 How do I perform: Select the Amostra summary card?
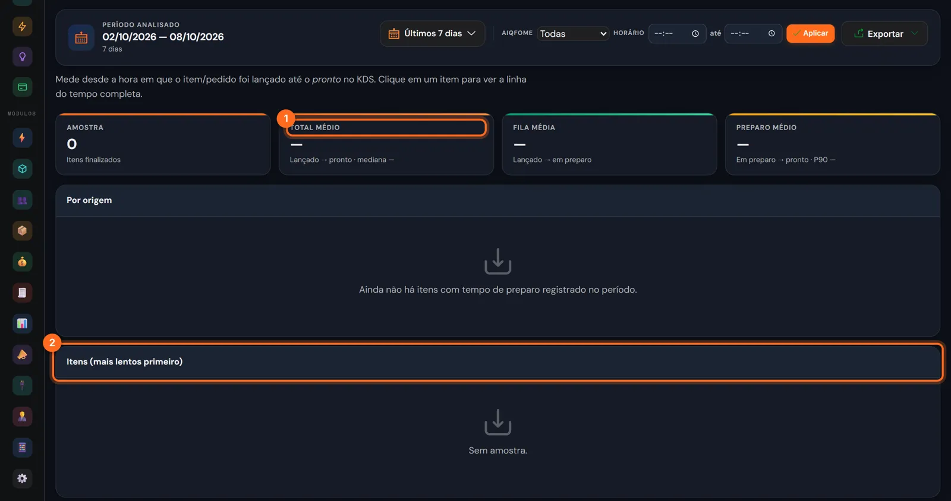pyautogui.click(x=163, y=144)
